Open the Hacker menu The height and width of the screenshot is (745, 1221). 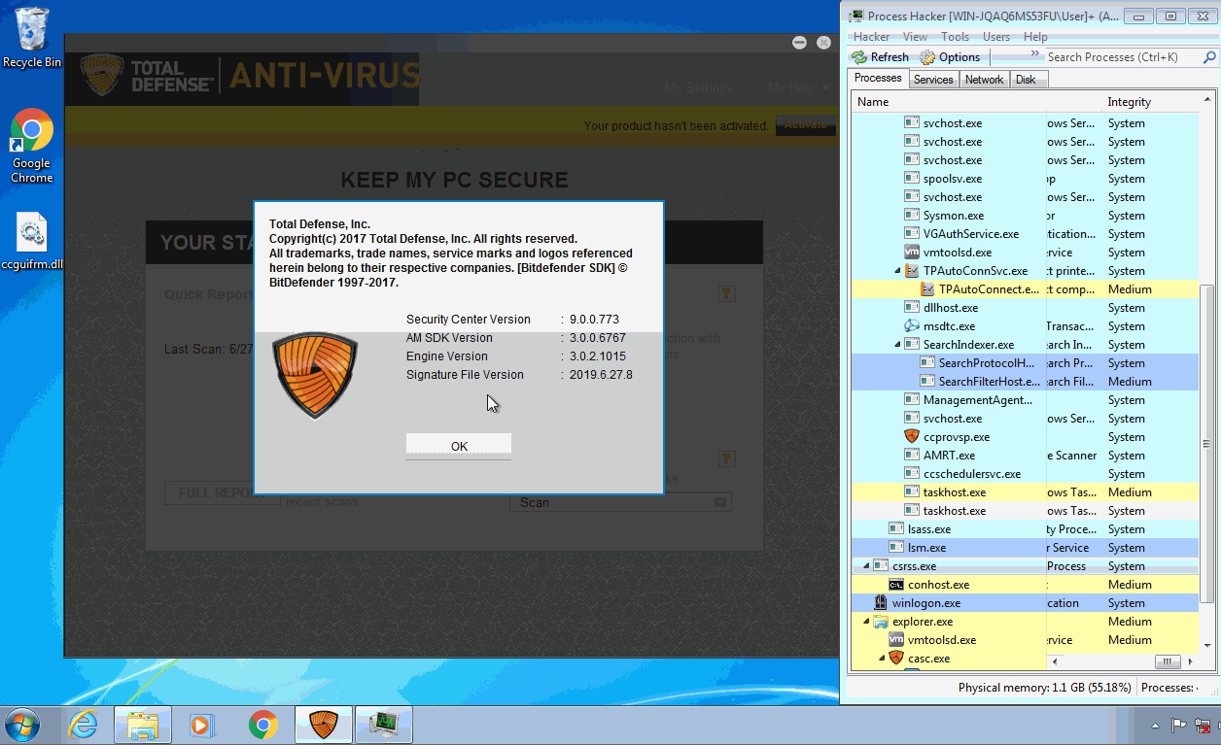pos(872,37)
